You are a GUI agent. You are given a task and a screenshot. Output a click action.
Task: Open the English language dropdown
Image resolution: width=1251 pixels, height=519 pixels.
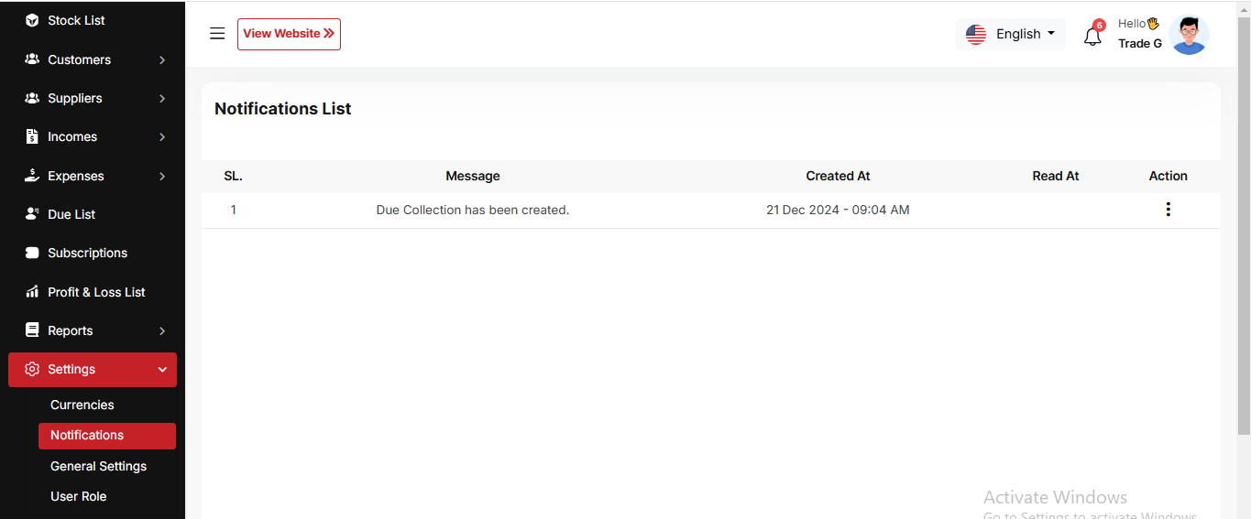(x=1011, y=34)
